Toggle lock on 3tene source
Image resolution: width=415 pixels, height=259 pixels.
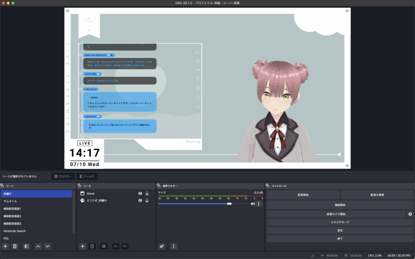pos(147,194)
